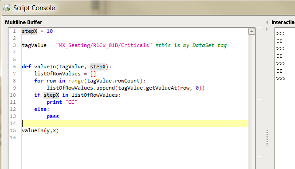Click the 'Multiline Buffer' panel title

(24, 22)
